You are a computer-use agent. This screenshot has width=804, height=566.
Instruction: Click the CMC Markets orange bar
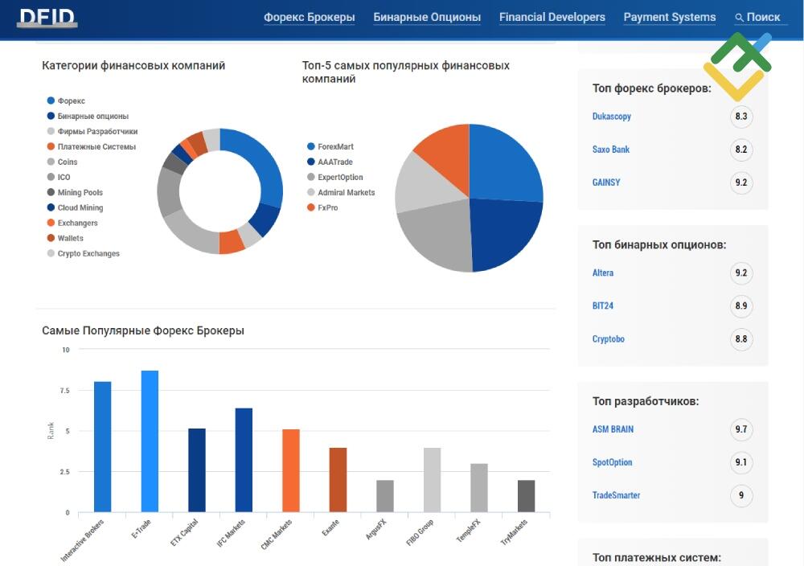click(x=291, y=470)
